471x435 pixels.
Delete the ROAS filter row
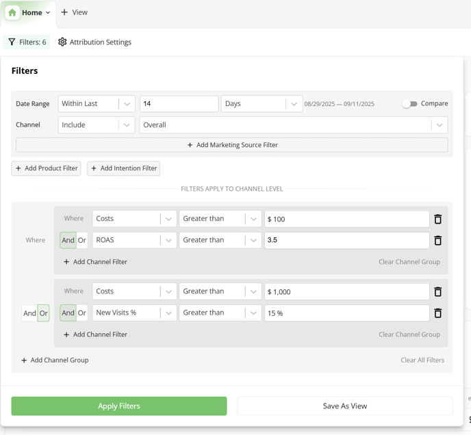(438, 241)
